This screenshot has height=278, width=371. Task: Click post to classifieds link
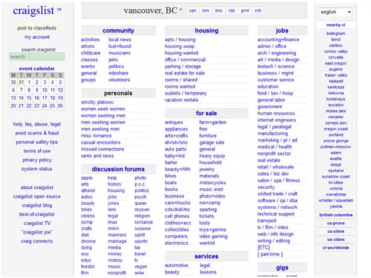coord(37,28)
